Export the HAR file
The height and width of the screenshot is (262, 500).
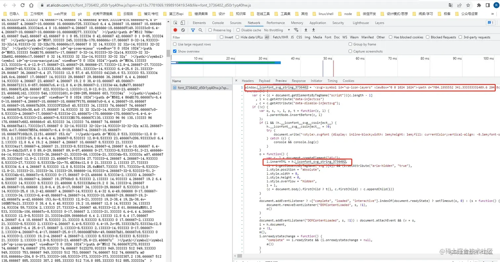click(x=313, y=30)
